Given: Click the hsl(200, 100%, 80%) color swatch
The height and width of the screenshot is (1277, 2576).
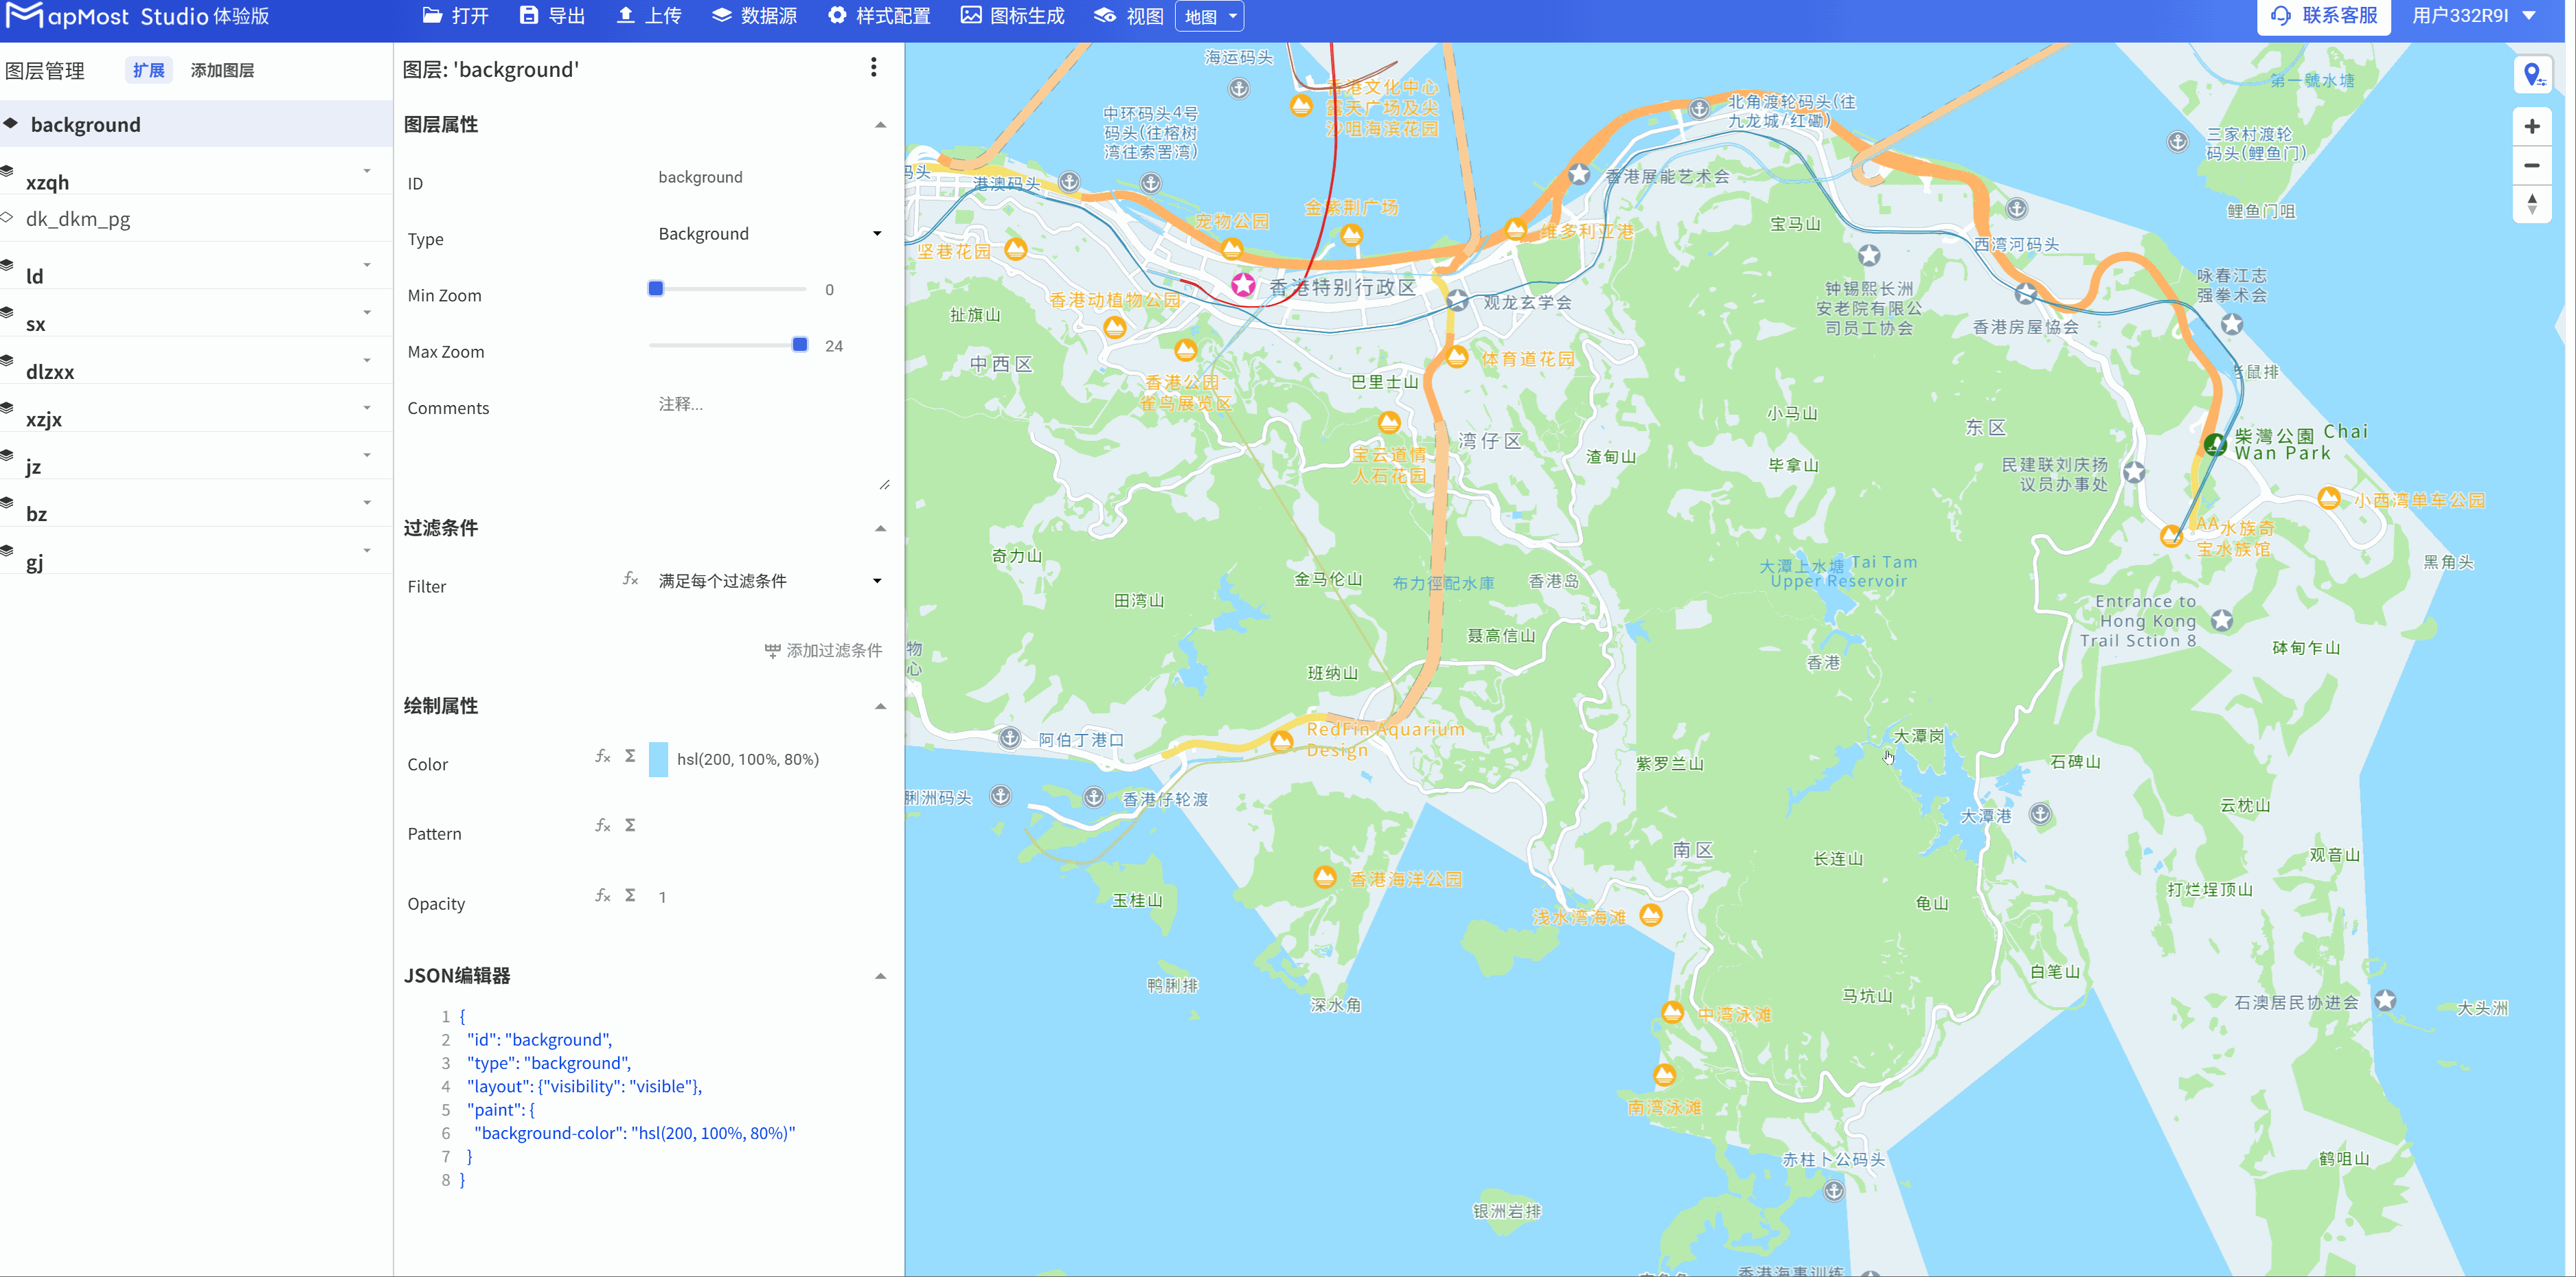Looking at the screenshot, I should point(659,759).
